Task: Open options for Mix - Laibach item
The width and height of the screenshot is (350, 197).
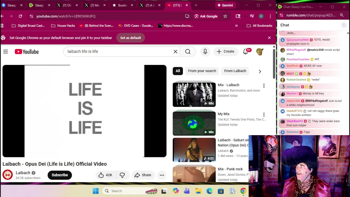Action: tap(264, 86)
